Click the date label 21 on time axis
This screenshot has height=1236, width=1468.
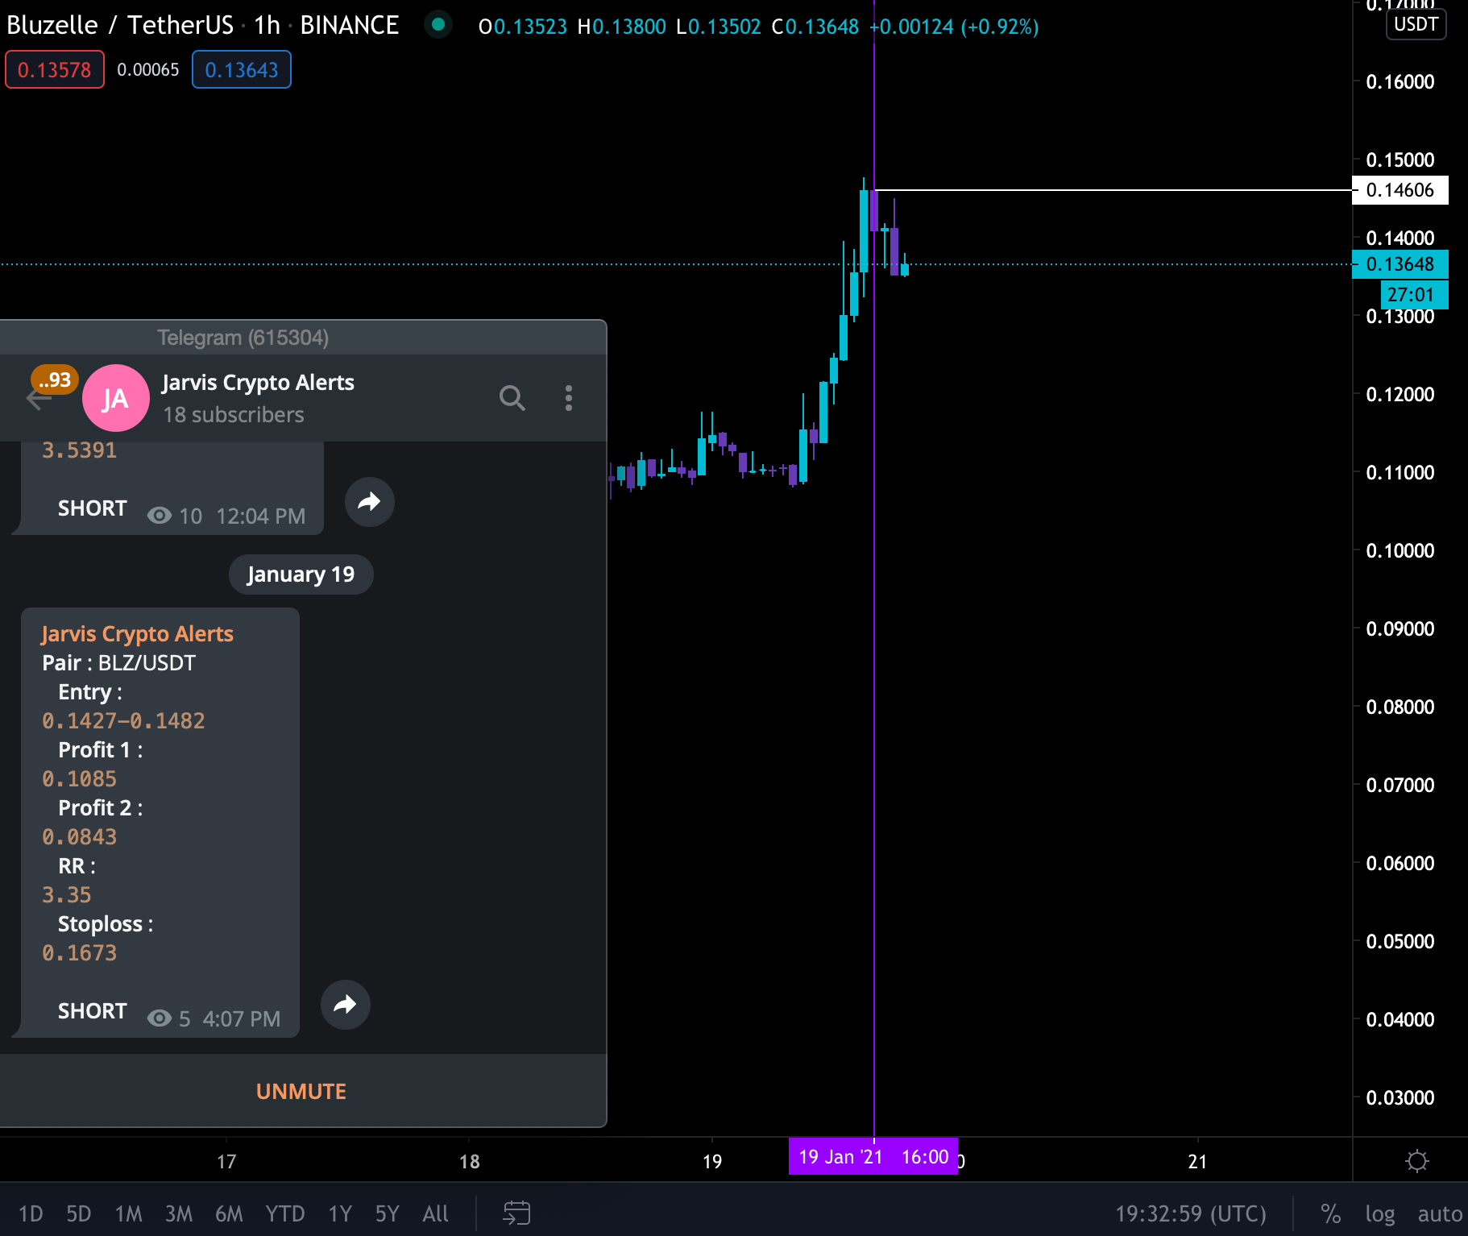tap(1197, 1161)
